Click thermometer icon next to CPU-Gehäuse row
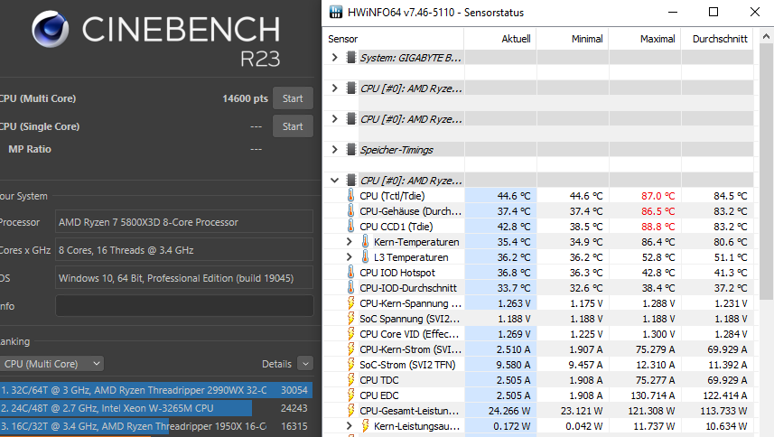Viewport: 774px width, 437px height. coord(351,211)
